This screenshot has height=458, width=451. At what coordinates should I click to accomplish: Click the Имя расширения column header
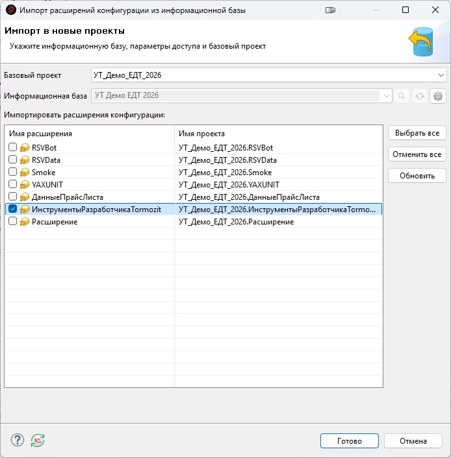pyautogui.click(x=90, y=134)
